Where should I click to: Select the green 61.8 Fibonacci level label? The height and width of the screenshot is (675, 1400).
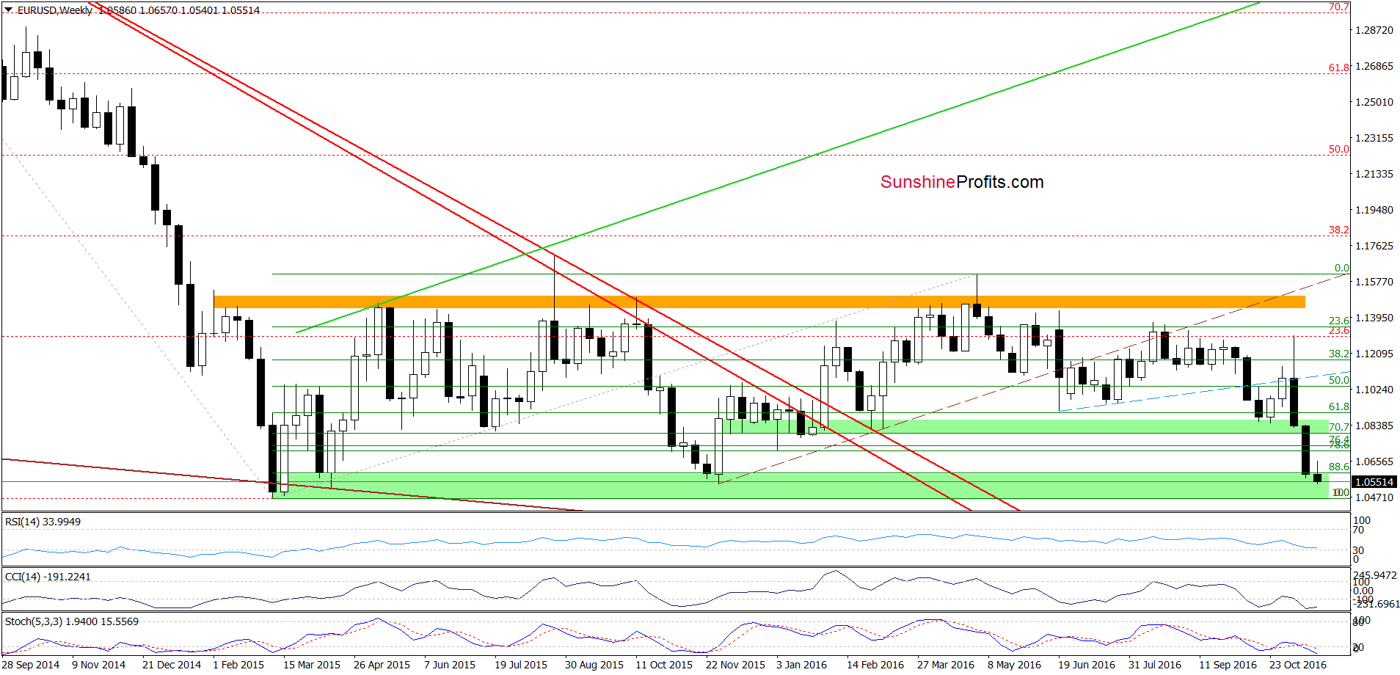click(x=1339, y=406)
